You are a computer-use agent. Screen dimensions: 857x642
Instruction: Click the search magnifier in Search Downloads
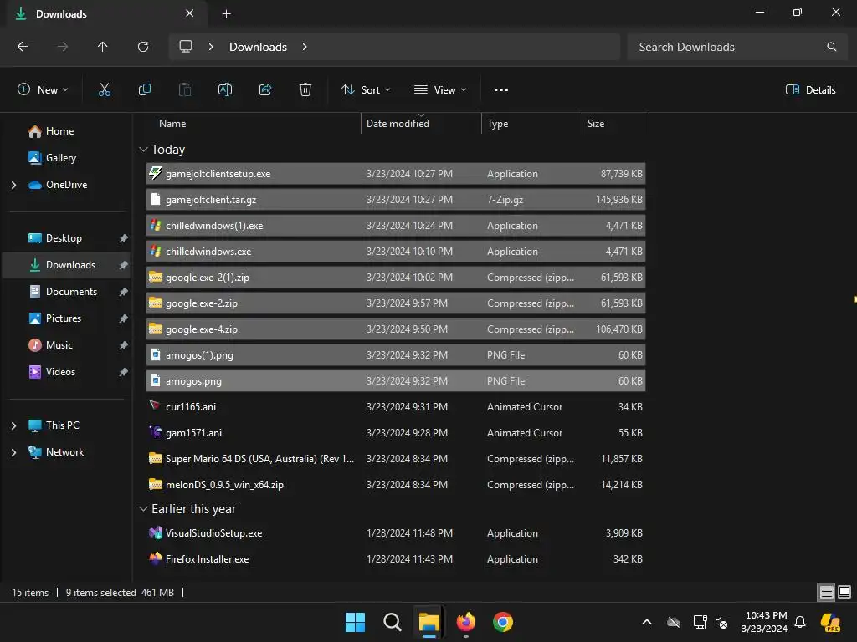[831, 47]
